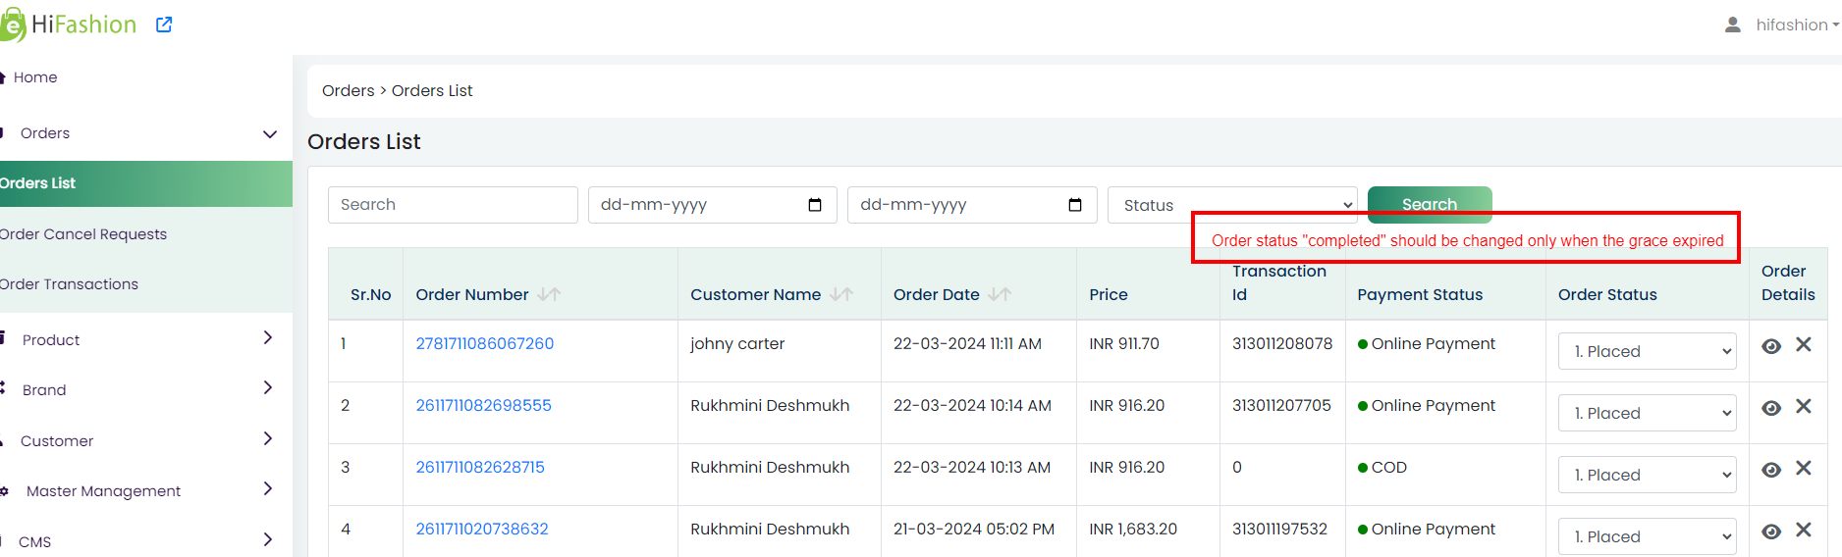Cancel johny carter's order with X icon
This screenshot has width=1842, height=557.
click(x=1804, y=344)
